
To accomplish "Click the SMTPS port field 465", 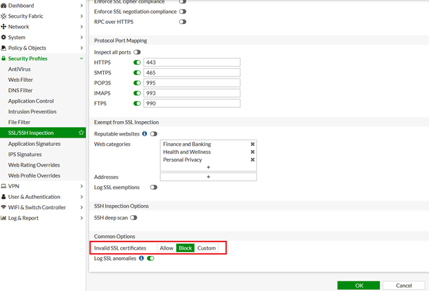I will 192,72.
